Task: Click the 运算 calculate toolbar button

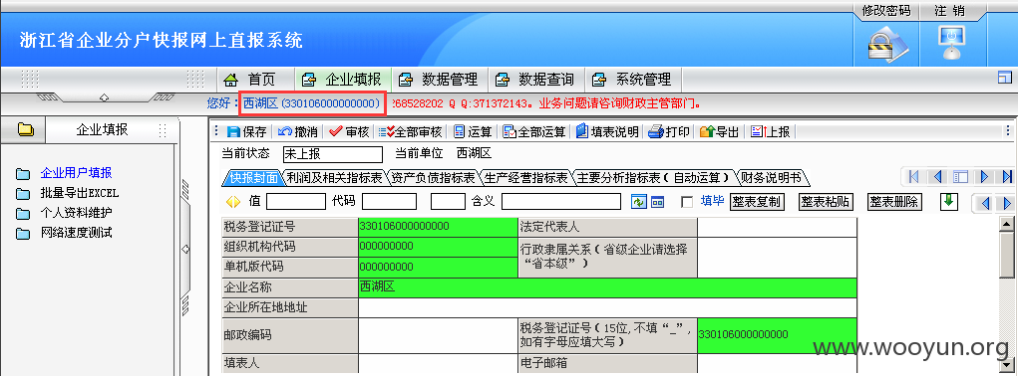Action: (473, 132)
